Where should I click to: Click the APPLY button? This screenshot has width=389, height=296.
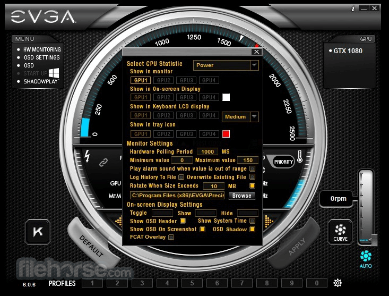pos(297,247)
